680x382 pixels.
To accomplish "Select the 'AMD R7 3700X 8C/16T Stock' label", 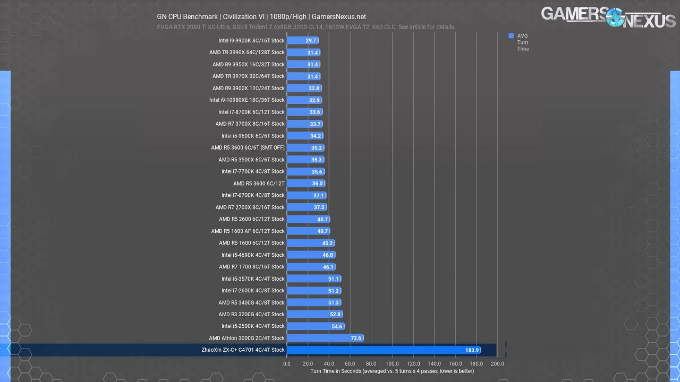I will [250, 124].
